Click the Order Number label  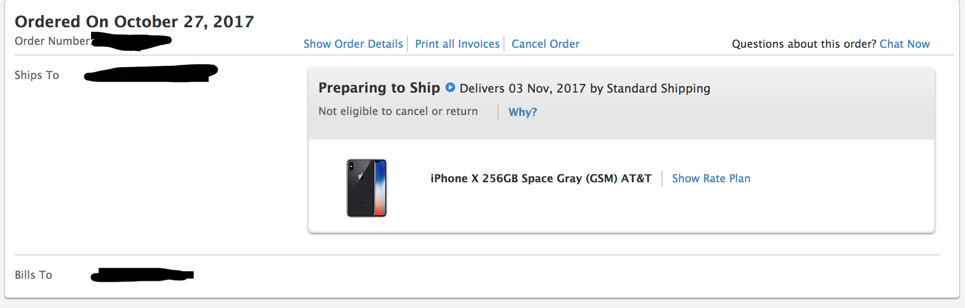pos(52,41)
